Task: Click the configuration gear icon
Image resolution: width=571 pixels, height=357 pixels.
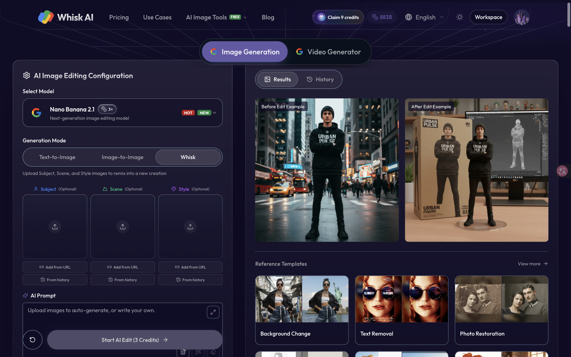Action: [x=27, y=75]
